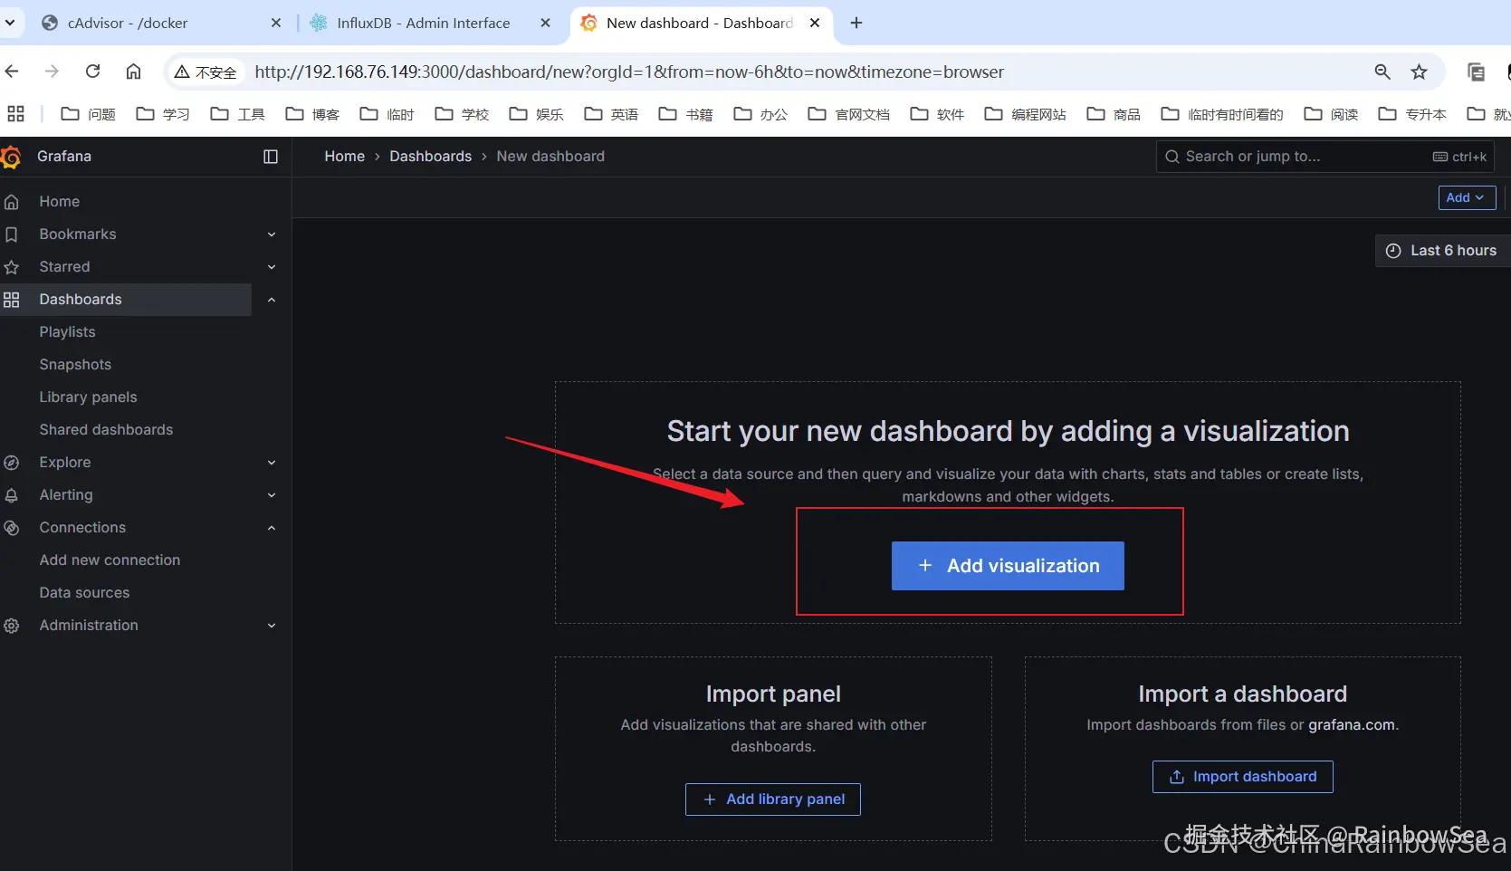Open Data sources in the sidebar

[x=84, y=593]
